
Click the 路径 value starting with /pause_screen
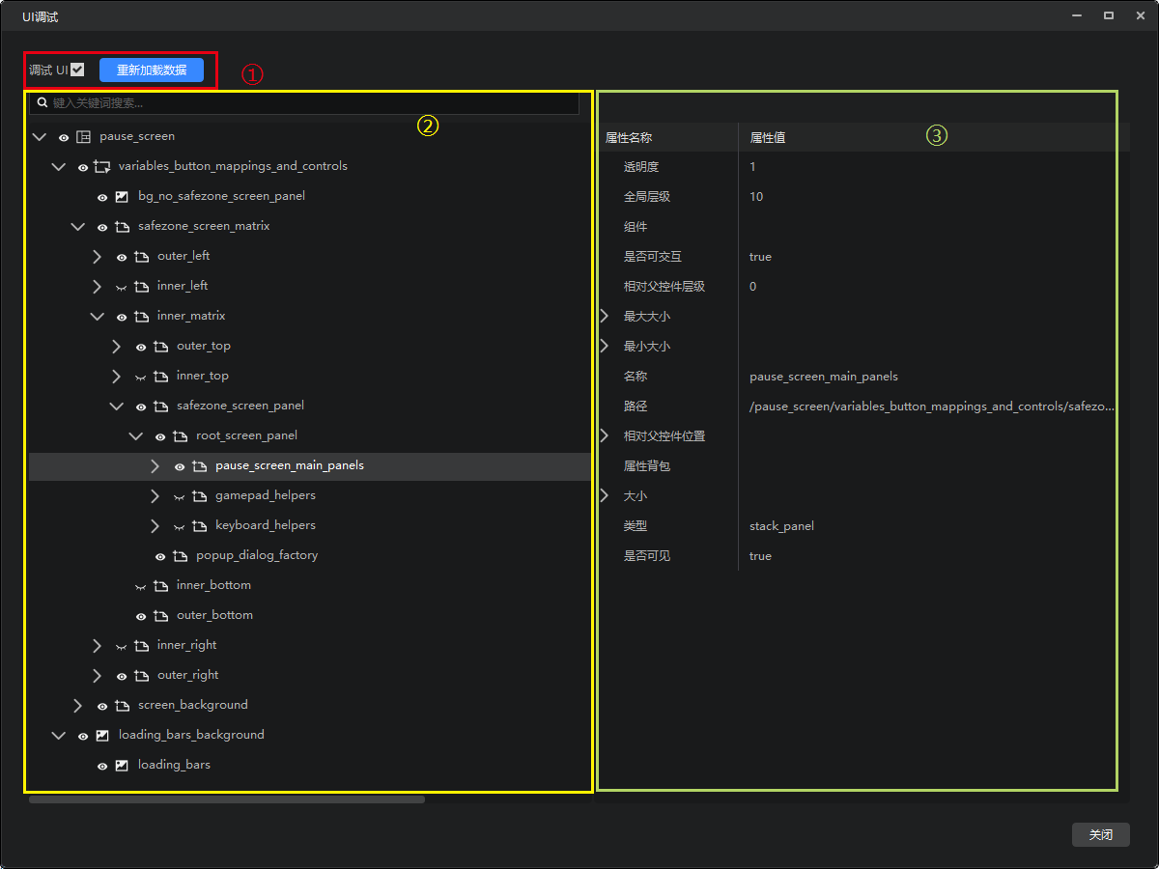click(932, 406)
